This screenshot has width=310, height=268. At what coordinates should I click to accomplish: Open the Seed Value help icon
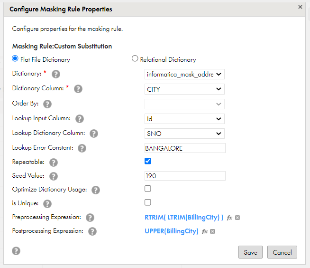(x=54, y=176)
